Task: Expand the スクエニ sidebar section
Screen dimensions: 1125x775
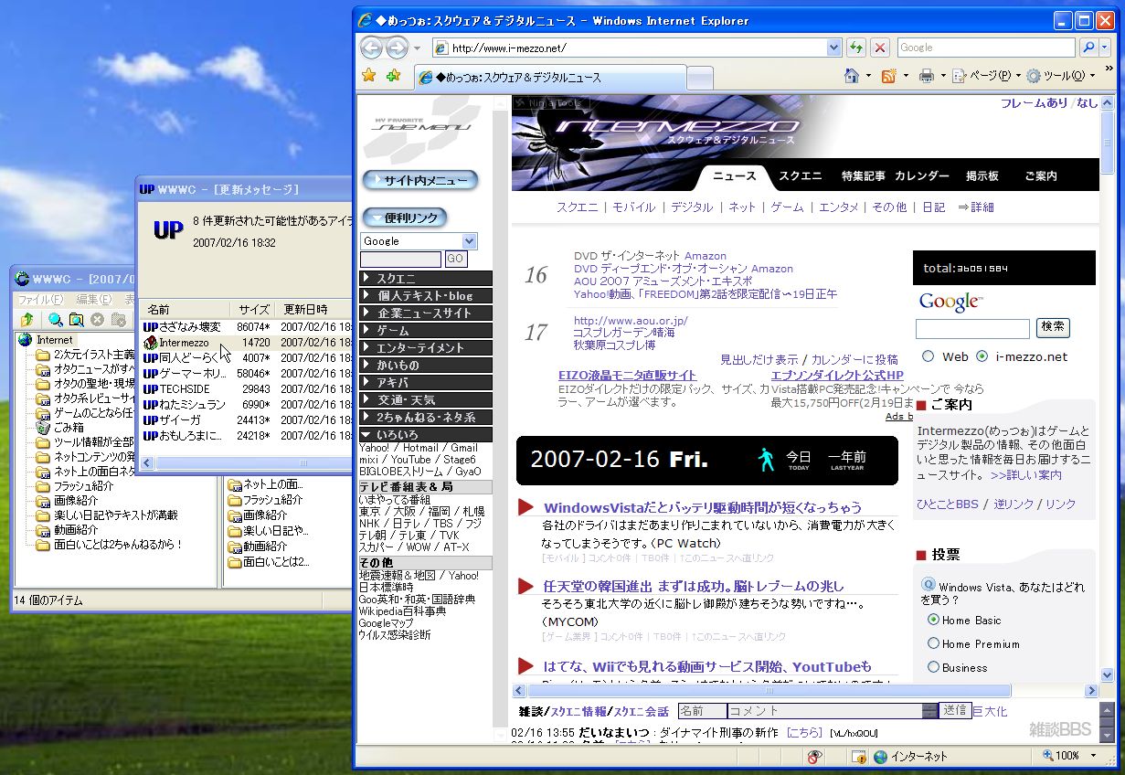Action: pos(426,279)
